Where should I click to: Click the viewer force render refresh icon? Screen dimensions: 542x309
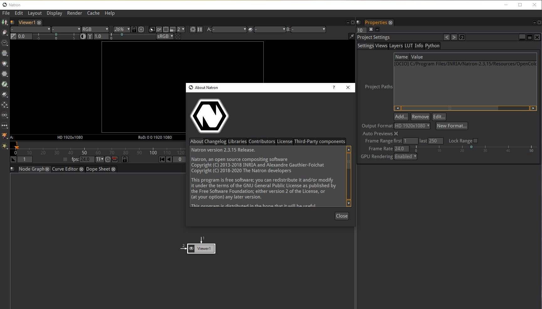tap(193, 29)
